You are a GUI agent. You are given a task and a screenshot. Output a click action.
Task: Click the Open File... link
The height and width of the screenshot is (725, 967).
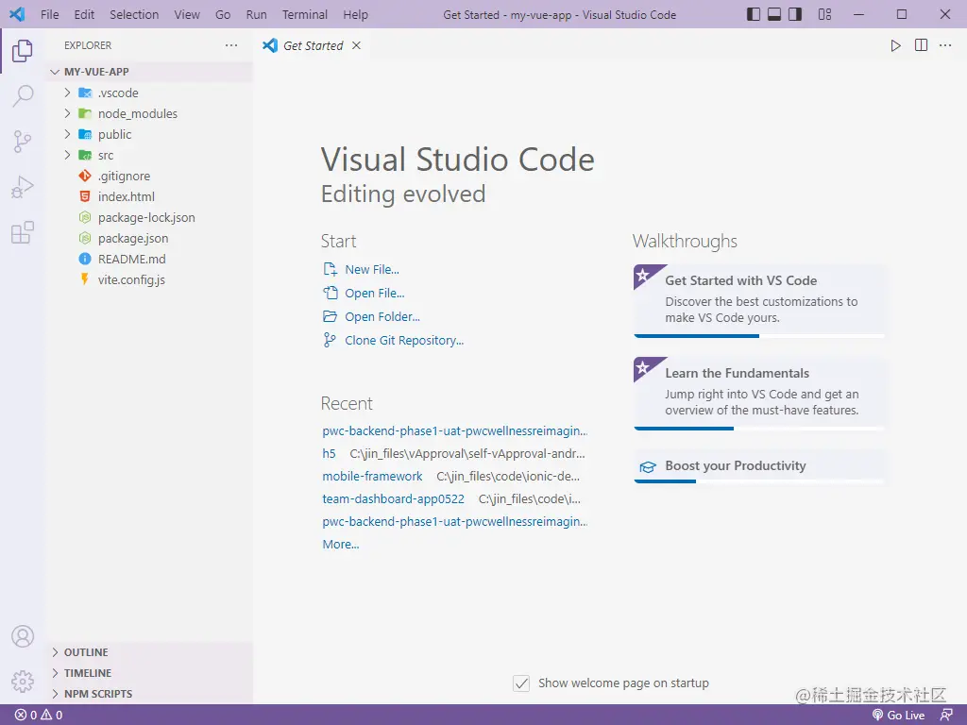tap(364, 293)
